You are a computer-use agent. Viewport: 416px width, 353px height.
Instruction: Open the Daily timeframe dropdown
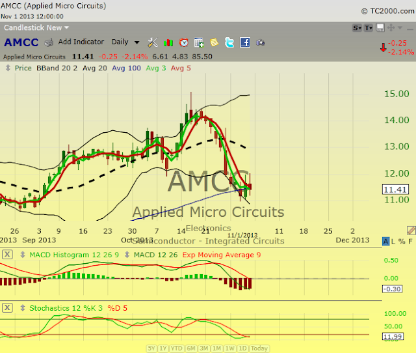click(125, 42)
